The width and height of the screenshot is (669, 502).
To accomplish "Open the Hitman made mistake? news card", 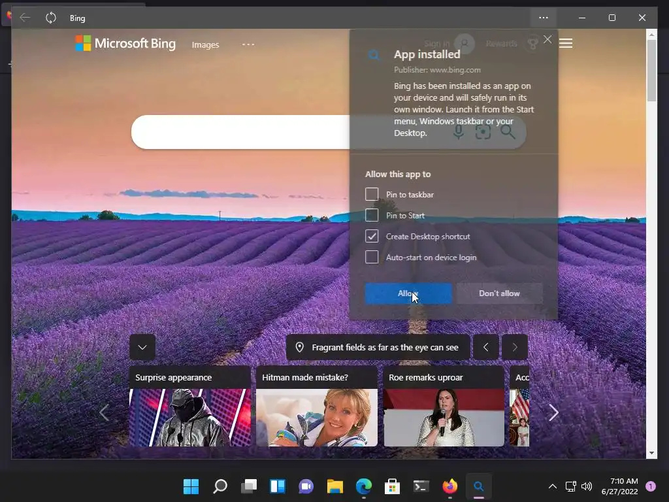I will click(317, 406).
